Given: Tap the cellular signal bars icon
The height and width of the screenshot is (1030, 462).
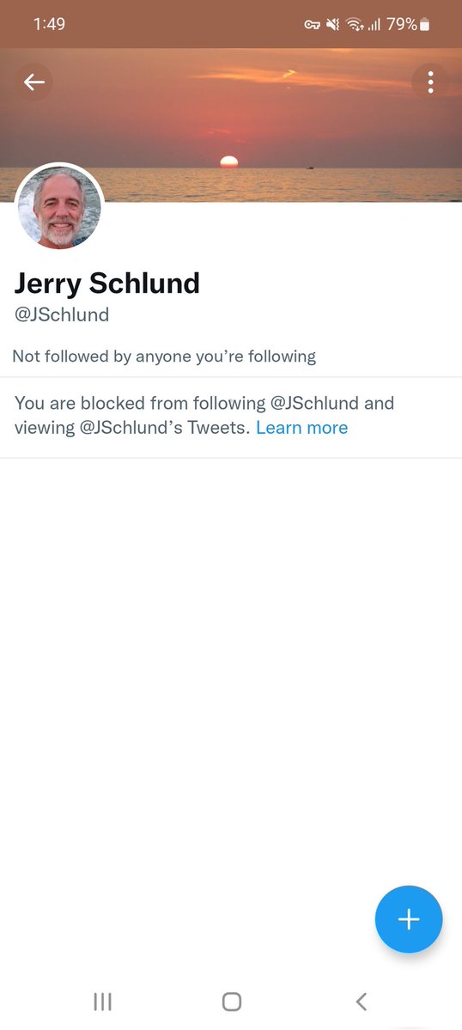Looking at the screenshot, I should click(374, 25).
